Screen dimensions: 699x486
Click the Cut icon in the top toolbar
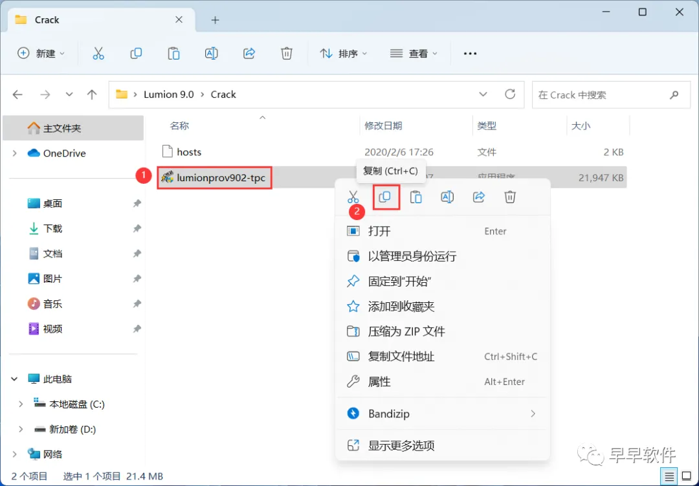[x=98, y=54]
